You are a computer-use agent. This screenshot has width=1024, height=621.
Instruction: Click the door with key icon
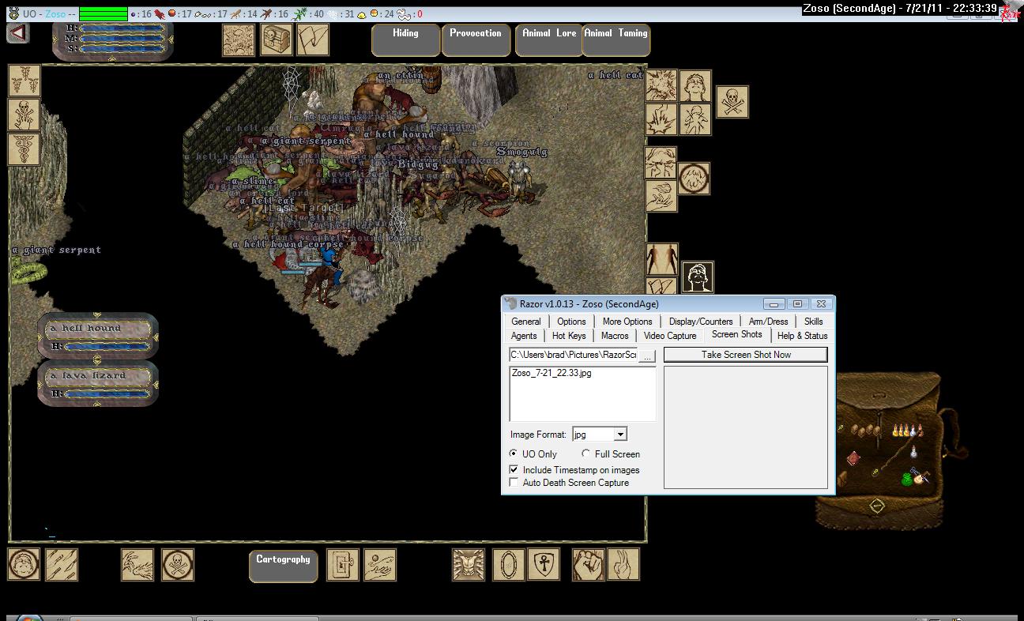pyautogui.click(x=343, y=564)
